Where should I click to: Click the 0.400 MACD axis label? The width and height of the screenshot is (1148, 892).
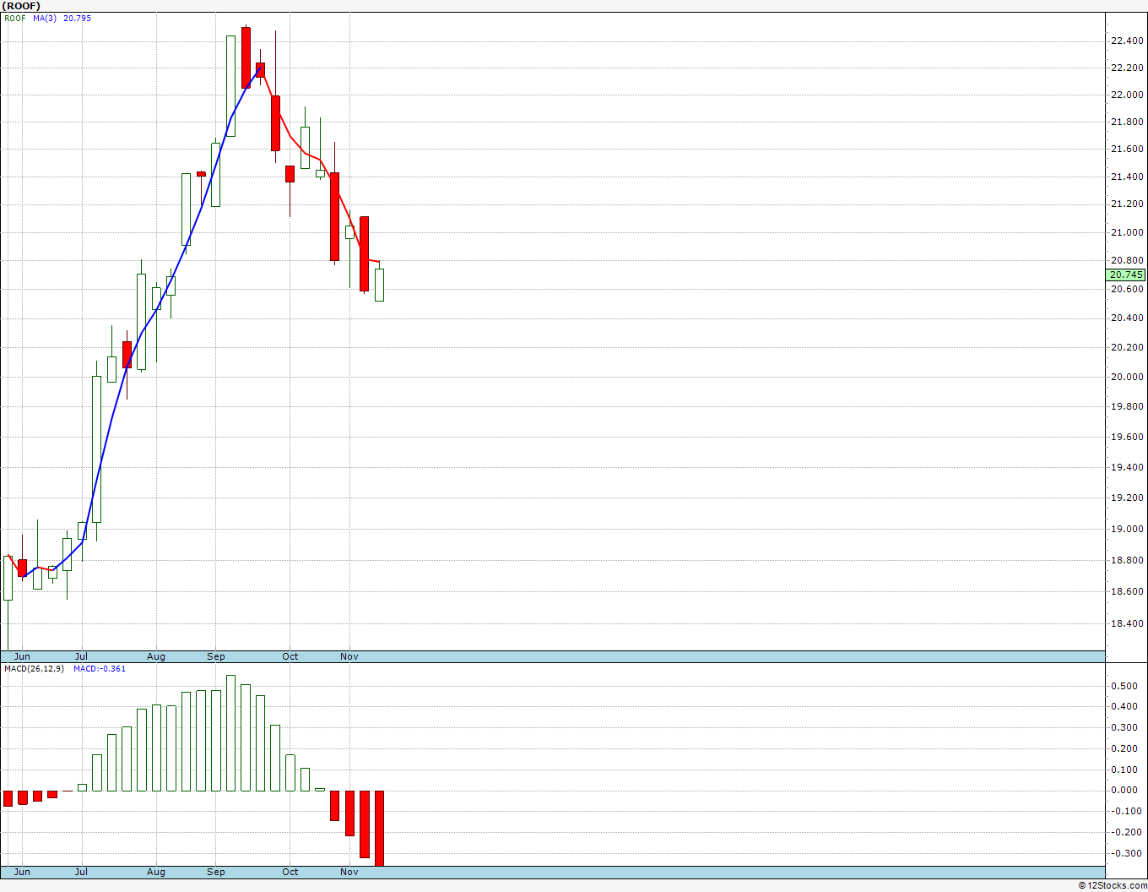point(1124,707)
